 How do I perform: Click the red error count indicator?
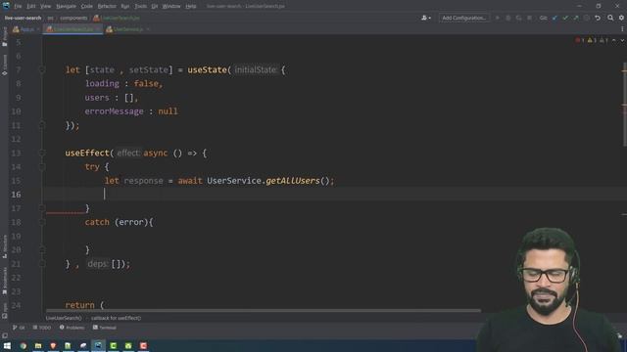click(x=579, y=40)
